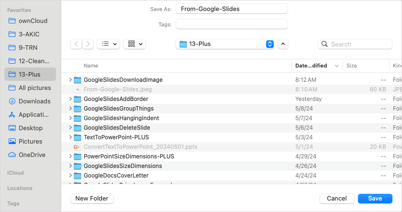Screen dimensions: 402x212
Task: Go back with the left arrow button
Action: (x=77, y=44)
